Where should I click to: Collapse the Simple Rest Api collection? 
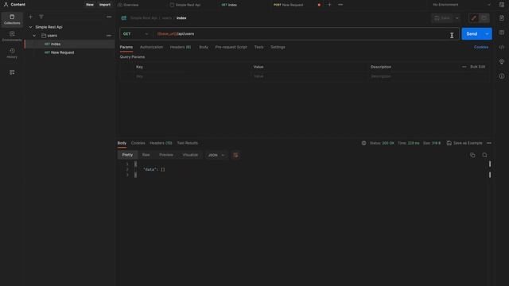[x=31, y=27]
